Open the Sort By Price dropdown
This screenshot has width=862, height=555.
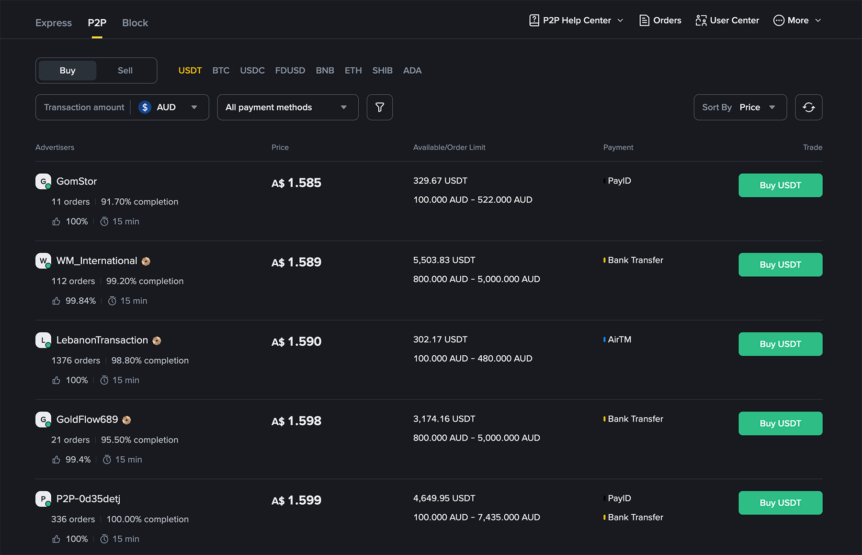[x=739, y=107]
